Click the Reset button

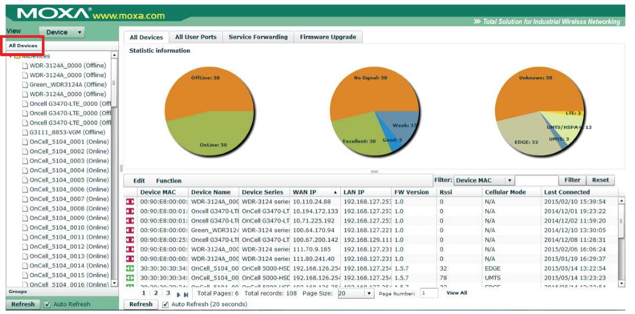pos(600,180)
